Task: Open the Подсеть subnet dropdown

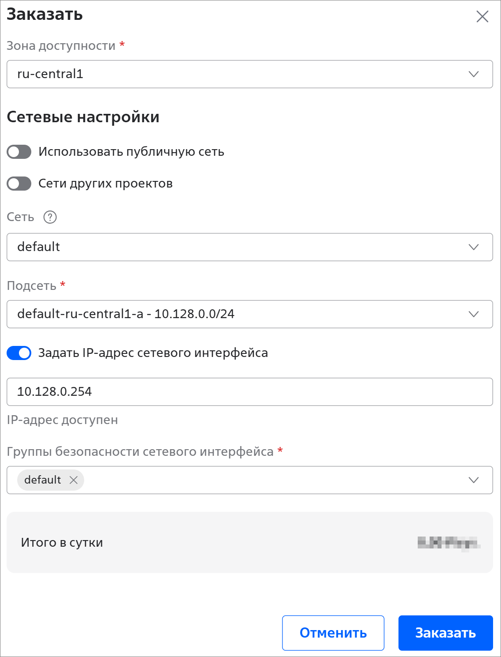Action: (x=249, y=314)
